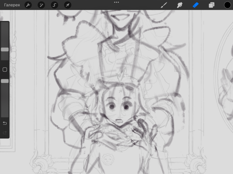Screen dimensions: 233x174
Task: Tap the small sun emblem drawing on canvas
Action: pos(108,159)
